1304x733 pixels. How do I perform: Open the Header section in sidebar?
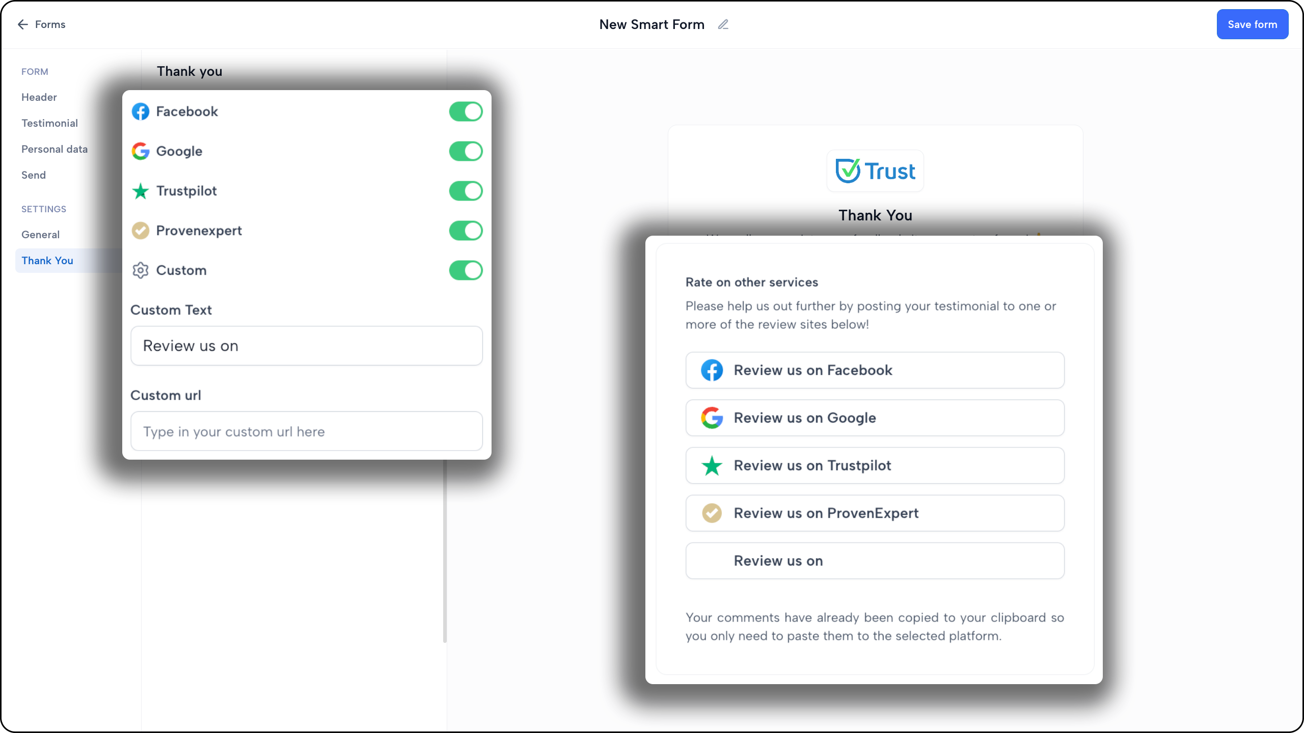[39, 97]
